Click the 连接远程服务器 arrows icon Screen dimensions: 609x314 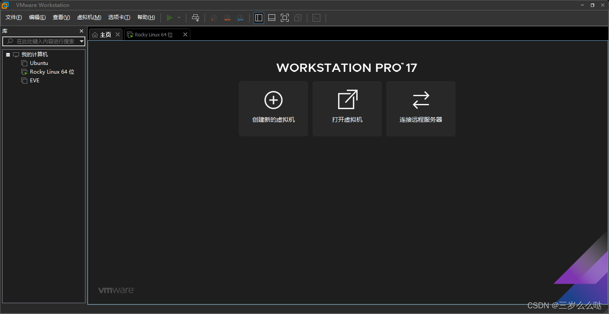click(421, 100)
